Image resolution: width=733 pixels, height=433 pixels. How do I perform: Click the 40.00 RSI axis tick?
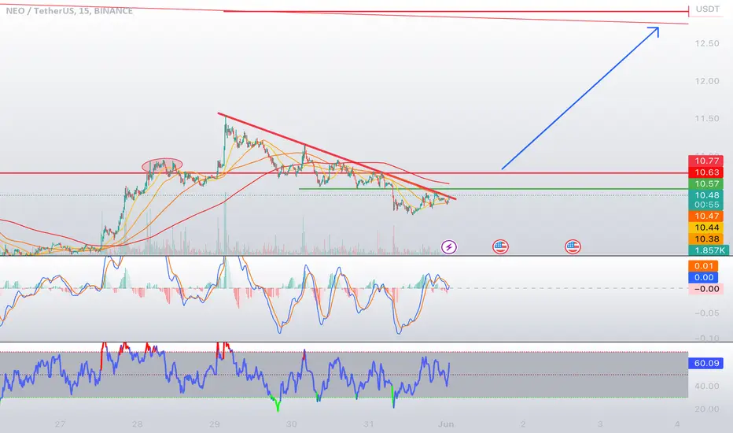[707, 387]
